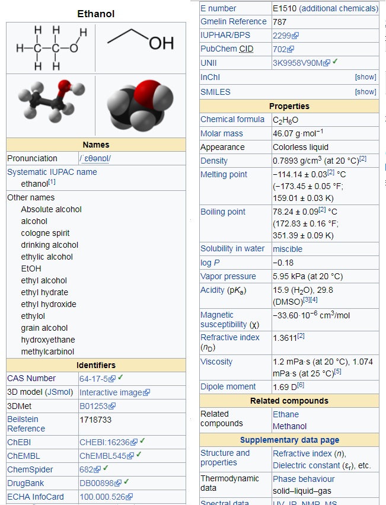Viewport: 386px width, 505px height.
Task: Click the external-link icon beside 100.000.526
Action: pyautogui.click(x=129, y=497)
